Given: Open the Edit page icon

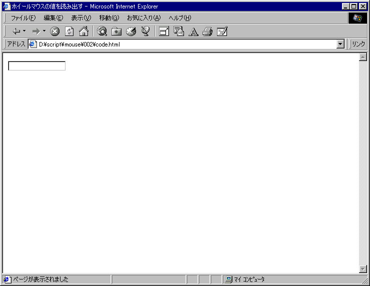Looking at the screenshot, I should (222, 31).
